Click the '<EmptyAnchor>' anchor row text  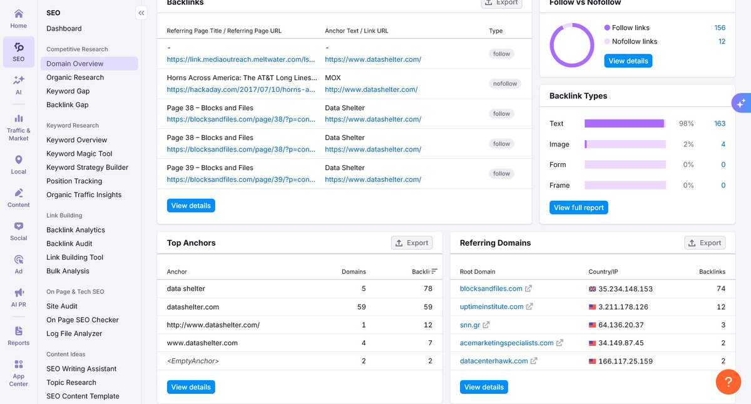pos(193,361)
